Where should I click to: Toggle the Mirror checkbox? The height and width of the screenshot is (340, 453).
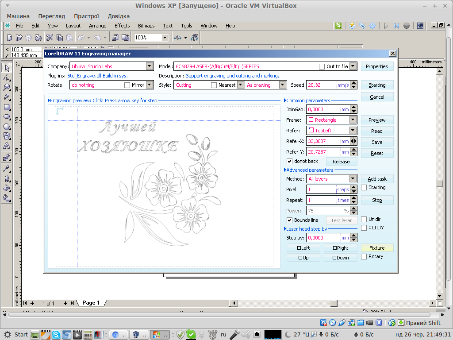(x=127, y=85)
